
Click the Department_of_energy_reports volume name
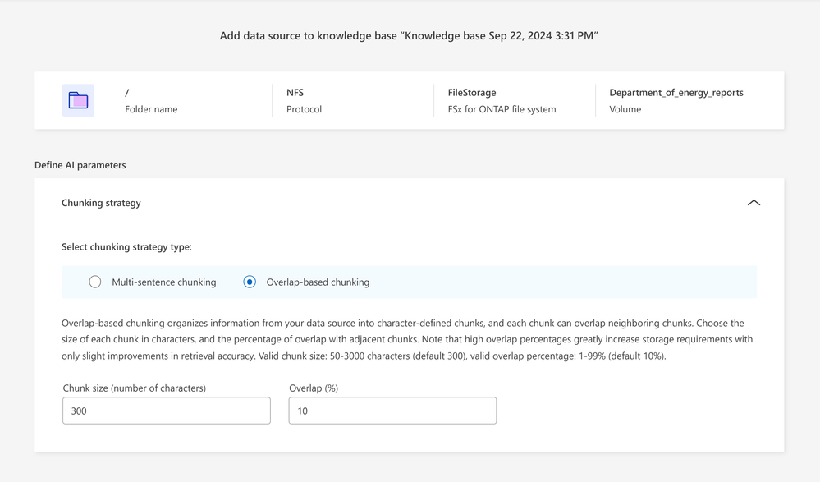[676, 93]
